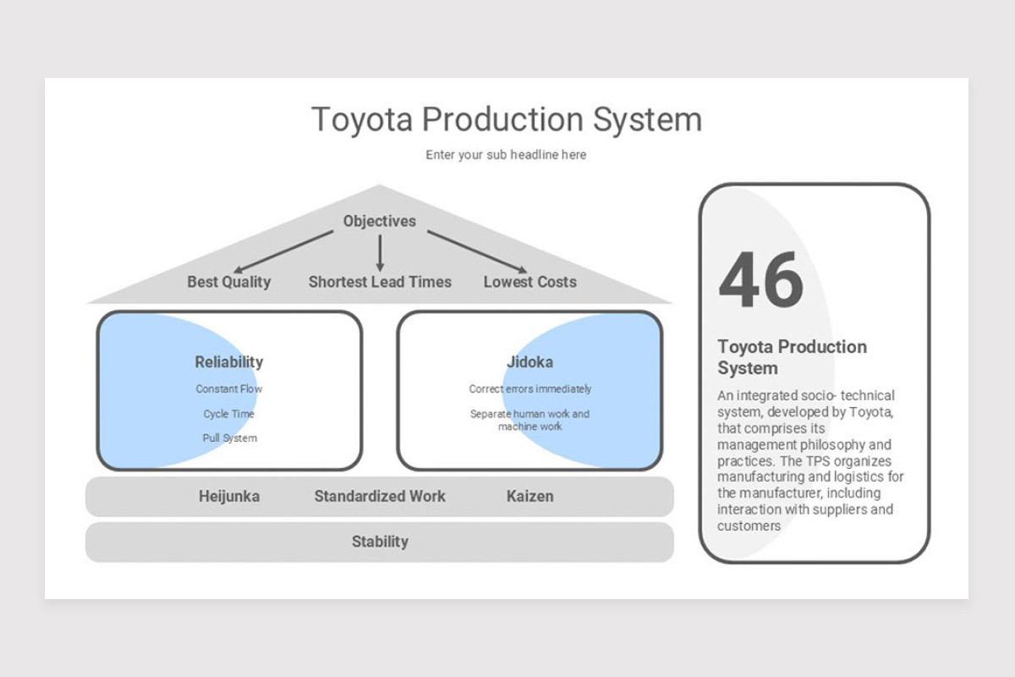1015x677 pixels.
Task: Click the 'Pull System' text
Action: (x=229, y=438)
